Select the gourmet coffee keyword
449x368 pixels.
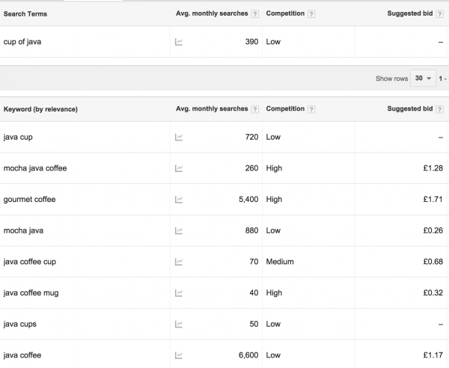pyautogui.click(x=29, y=200)
